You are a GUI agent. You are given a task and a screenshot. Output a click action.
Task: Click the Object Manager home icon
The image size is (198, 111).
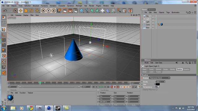pos(190,12)
